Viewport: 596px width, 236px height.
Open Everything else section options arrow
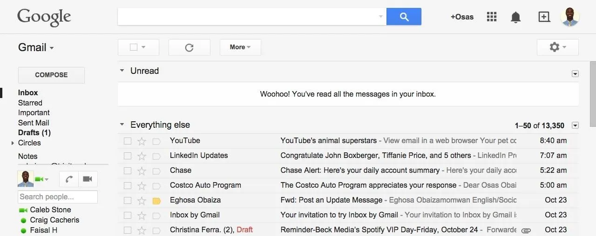tap(575, 125)
